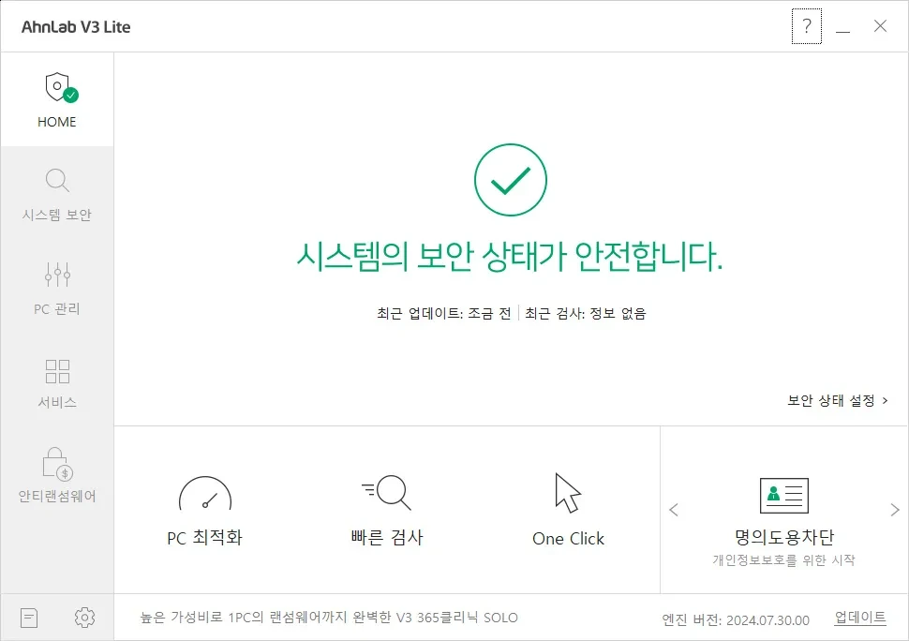Viewport: 909px width, 641px height.
Task: Open 보안 상태 설정 link
Action: click(837, 400)
